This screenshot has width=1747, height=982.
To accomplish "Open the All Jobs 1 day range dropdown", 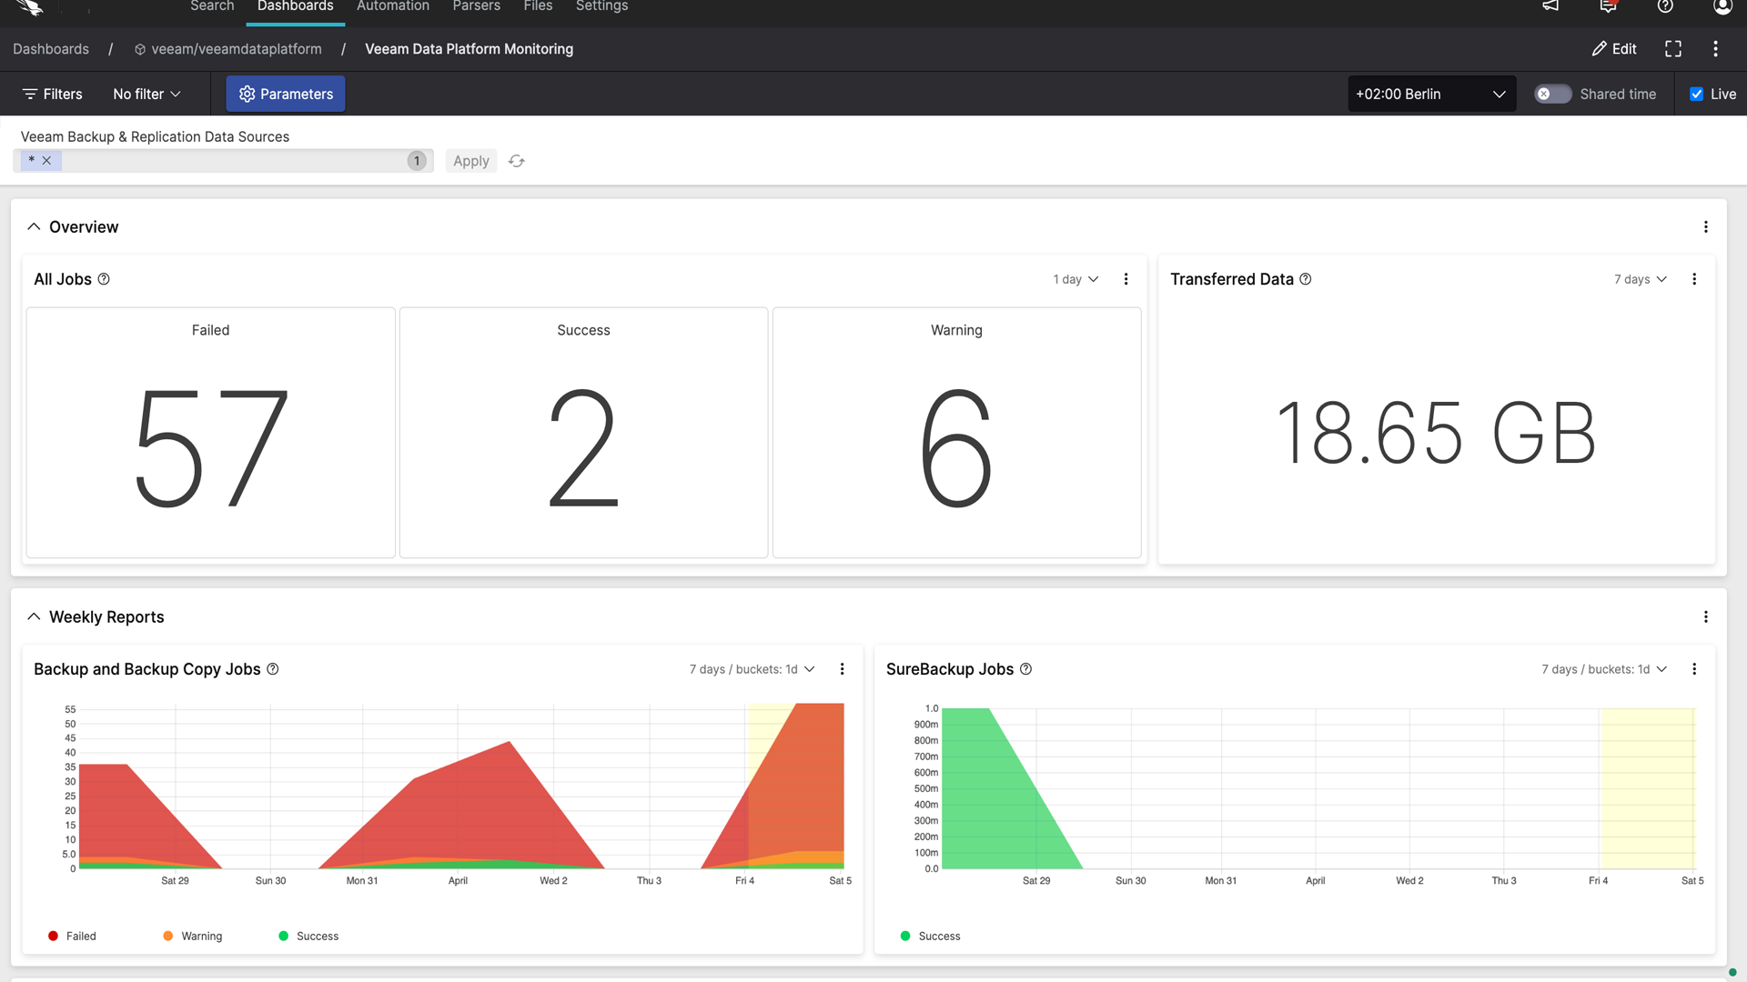I will click(x=1075, y=279).
